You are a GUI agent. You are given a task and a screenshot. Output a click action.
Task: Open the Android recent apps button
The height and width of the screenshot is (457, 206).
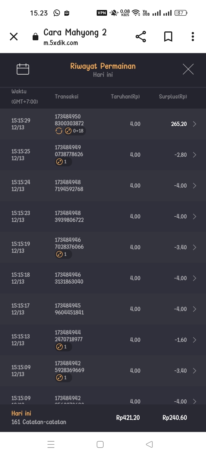pos(51,444)
